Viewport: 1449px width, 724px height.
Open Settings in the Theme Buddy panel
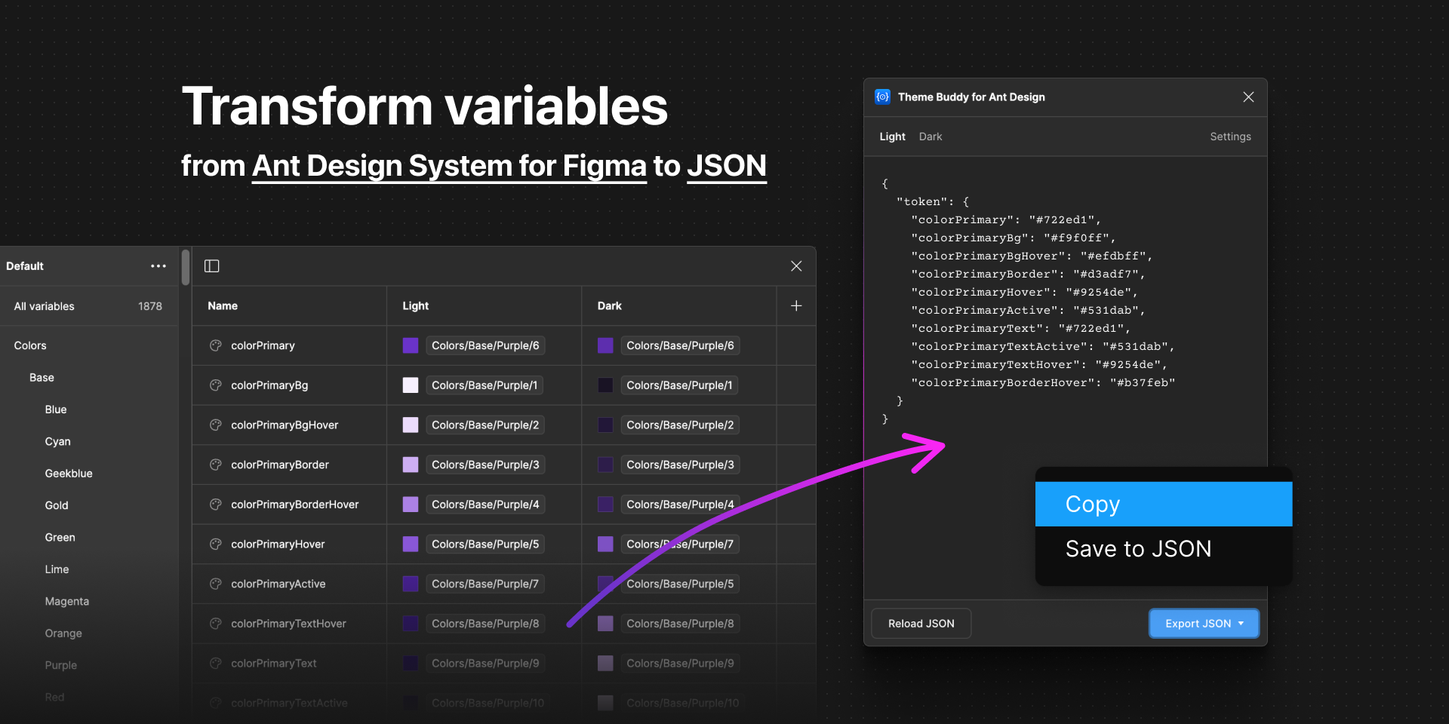(x=1229, y=137)
